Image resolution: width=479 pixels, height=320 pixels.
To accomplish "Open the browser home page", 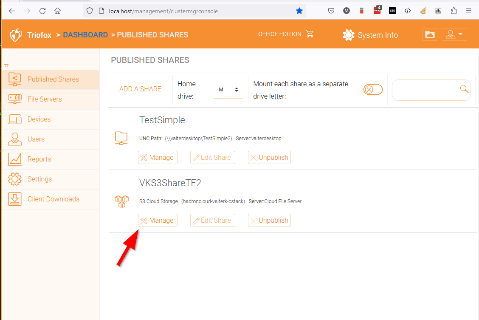I will pos(57,11).
